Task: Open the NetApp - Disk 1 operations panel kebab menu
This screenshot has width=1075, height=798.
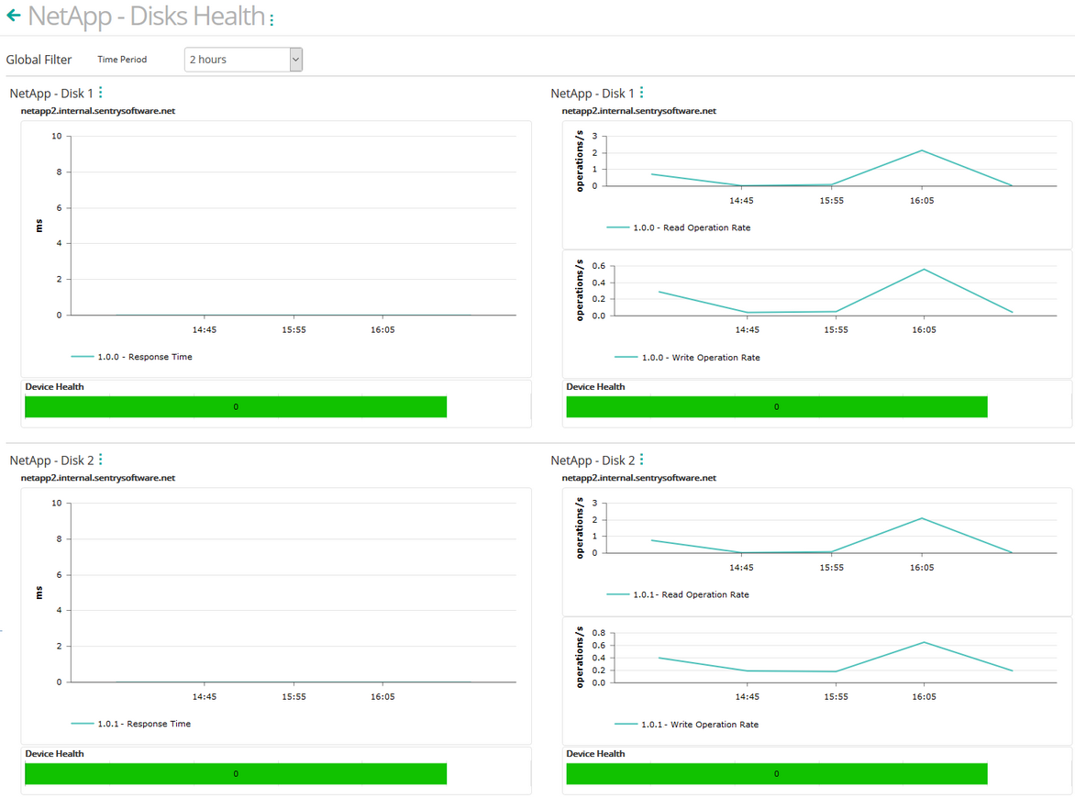Action: click(x=644, y=92)
